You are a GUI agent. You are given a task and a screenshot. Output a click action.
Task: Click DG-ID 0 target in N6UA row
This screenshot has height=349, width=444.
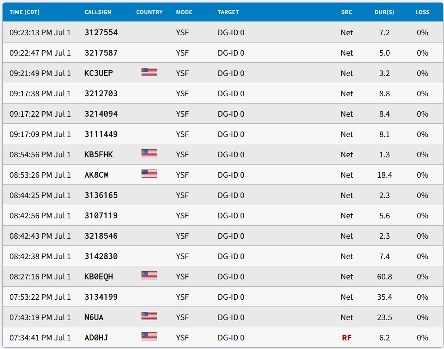coord(231,317)
